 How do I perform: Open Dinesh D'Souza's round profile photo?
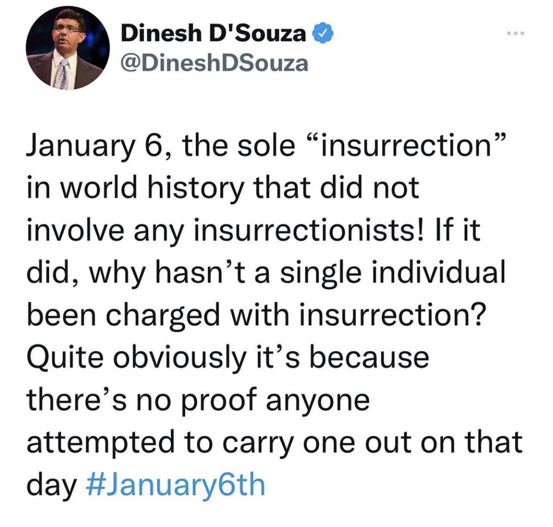tap(68, 48)
